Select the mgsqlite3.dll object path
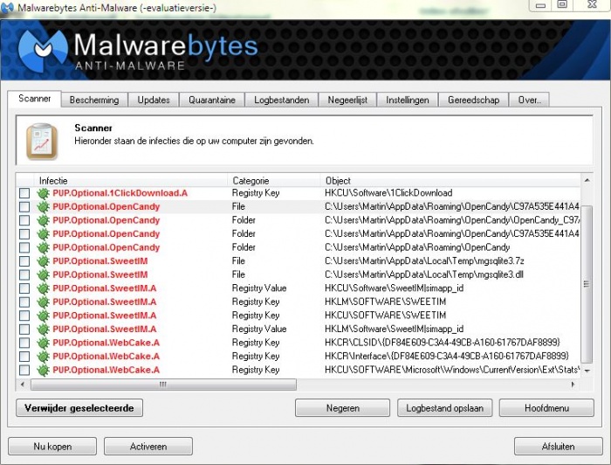Viewport: 611px width, 465px height. click(x=424, y=274)
